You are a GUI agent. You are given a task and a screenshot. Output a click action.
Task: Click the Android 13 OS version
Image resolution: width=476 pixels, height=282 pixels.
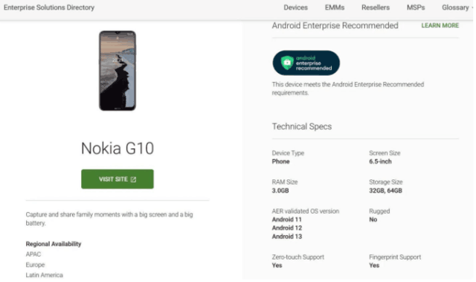click(x=287, y=236)
